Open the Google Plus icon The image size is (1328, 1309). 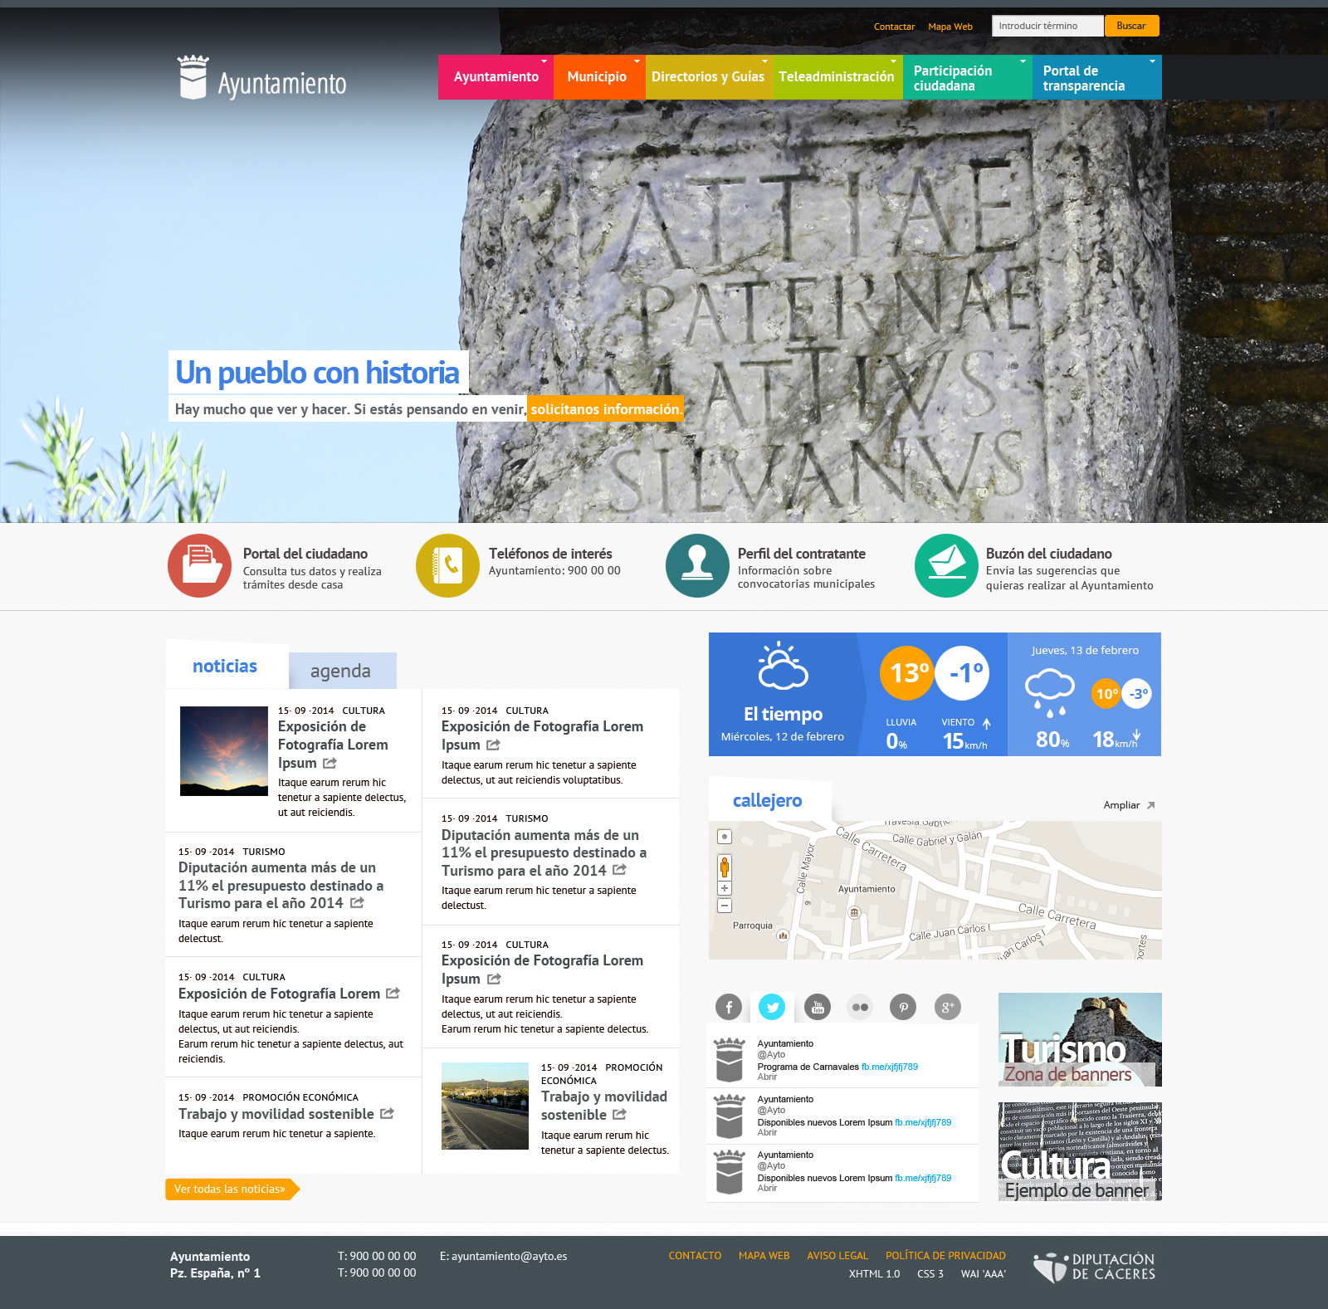tap(947, 1007)
